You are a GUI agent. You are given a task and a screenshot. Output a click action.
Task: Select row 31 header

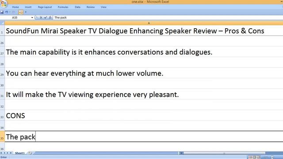2,94
